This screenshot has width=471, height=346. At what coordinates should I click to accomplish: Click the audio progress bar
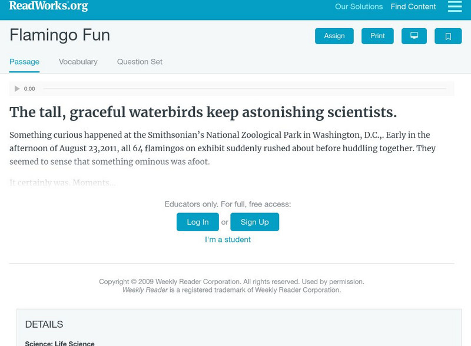244,89
